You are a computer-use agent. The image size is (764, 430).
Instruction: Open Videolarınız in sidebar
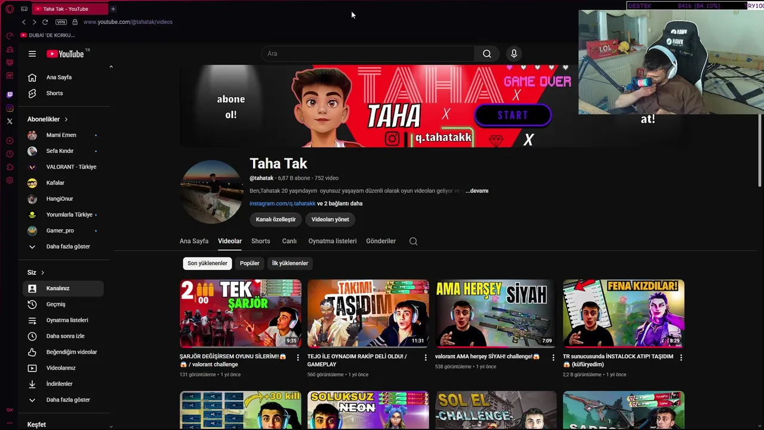tap(63, 368)
